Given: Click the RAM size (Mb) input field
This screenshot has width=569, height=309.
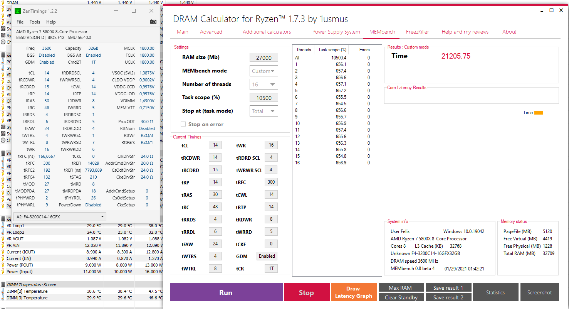Looking at the screenshot, I should pyautogui.click(x=264, y=58).
